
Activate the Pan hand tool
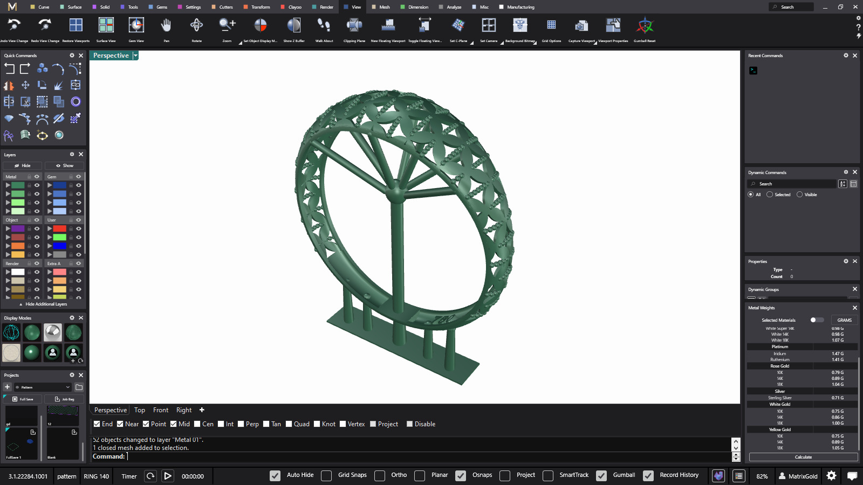166,25
